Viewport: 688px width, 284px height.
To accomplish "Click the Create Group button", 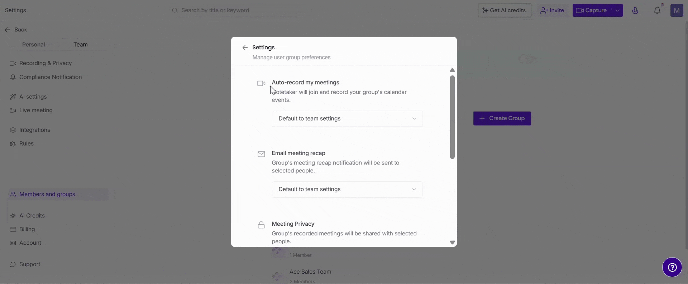I will click(x=502, y=118).
